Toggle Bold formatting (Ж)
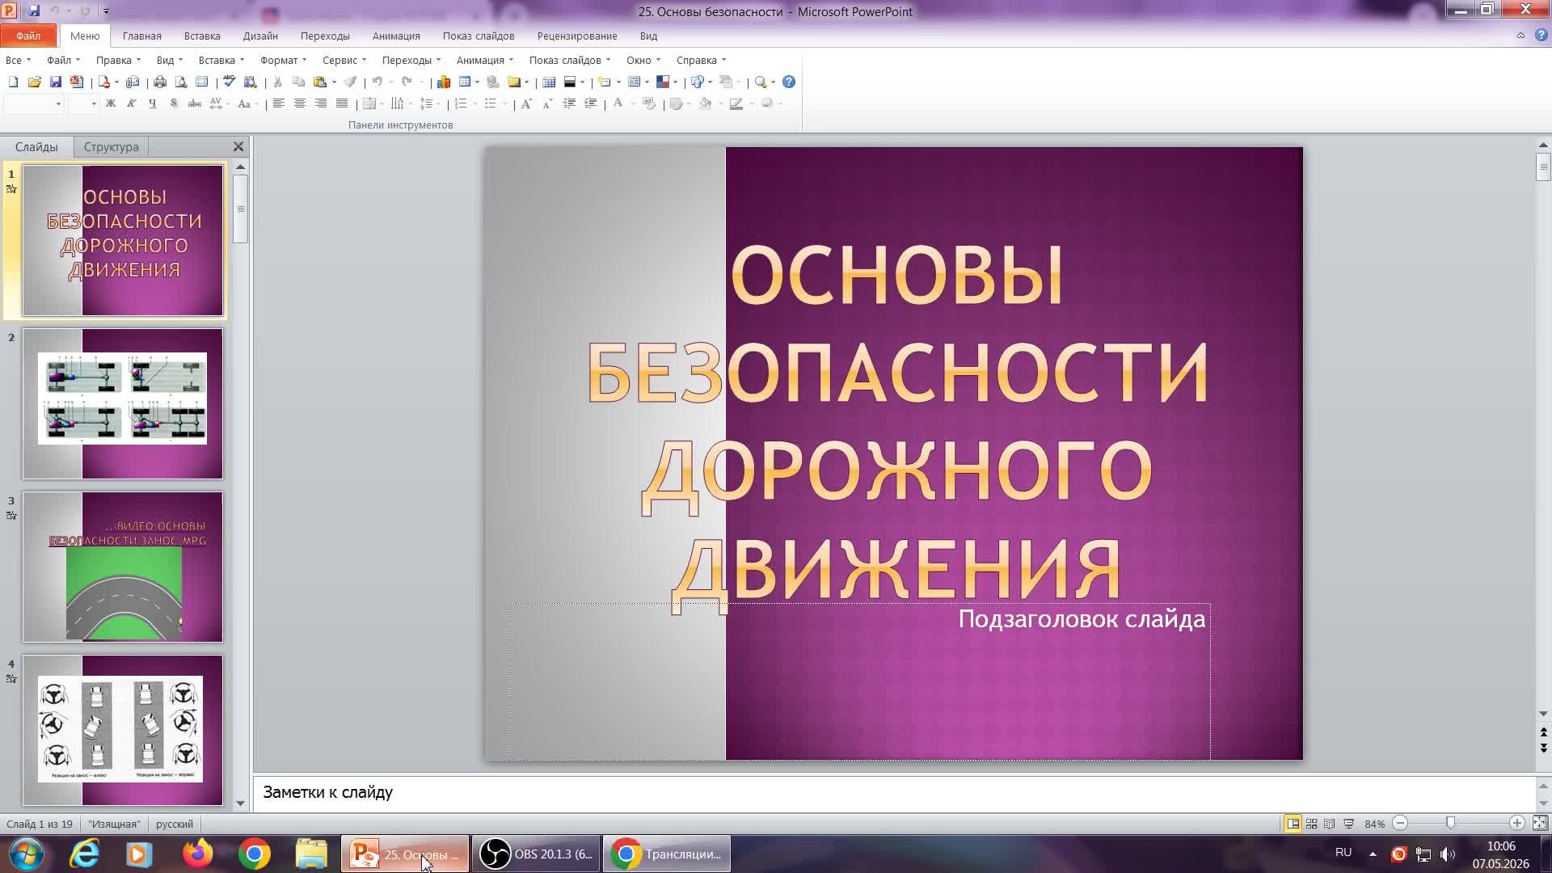This screenshot has height=873, width=1552. coord(111,103)
